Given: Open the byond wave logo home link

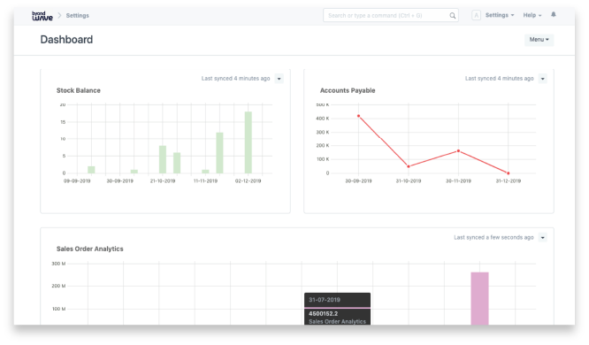Looking at the screenshot, I should pos(42,16).
